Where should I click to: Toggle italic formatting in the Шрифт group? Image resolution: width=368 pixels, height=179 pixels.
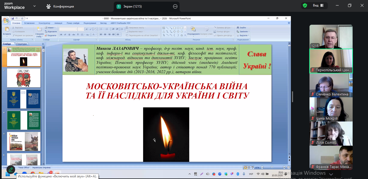[65, 35]
